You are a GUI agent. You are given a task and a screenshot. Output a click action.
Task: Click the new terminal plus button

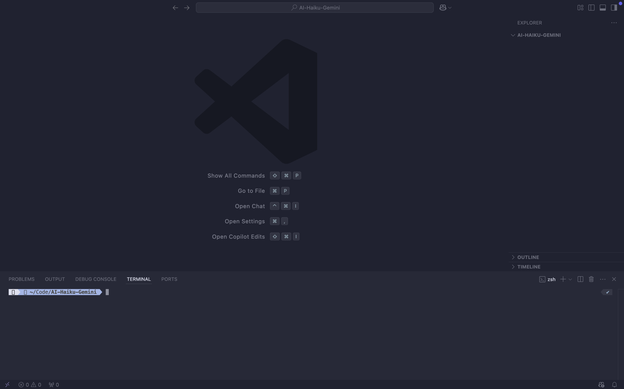click(x=563, y=279)
